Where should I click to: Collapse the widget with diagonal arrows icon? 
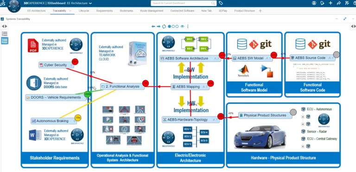pos(345,19)
